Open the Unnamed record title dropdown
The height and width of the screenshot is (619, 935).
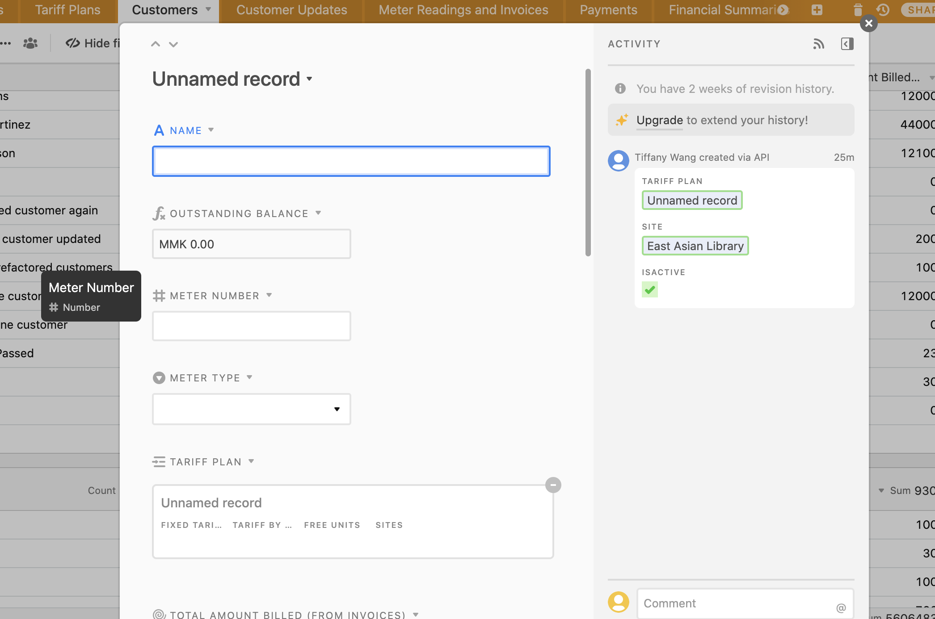coord(310,79)
